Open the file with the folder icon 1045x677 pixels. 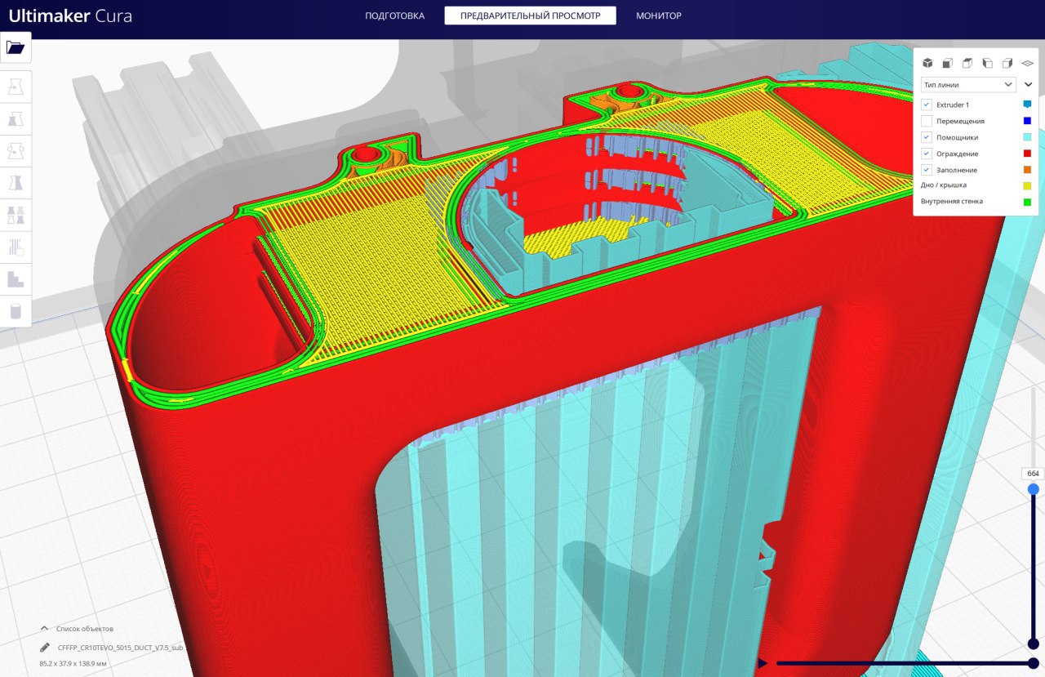[16, 47]
